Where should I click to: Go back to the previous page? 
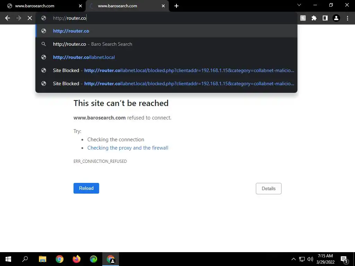[8, 18]
